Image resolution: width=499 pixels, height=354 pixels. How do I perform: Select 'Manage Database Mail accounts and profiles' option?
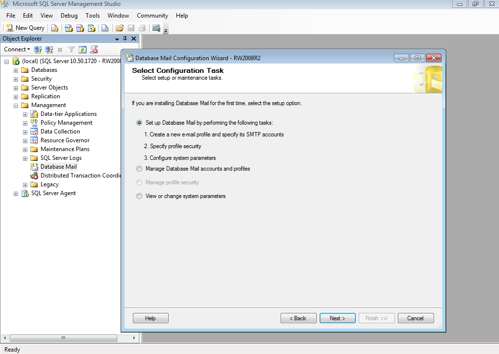(x=139, y=169)
